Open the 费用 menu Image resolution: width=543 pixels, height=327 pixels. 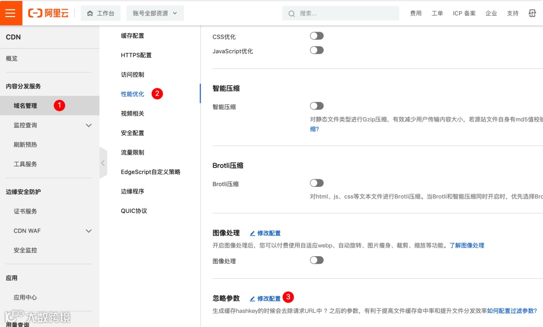point(416,13)
